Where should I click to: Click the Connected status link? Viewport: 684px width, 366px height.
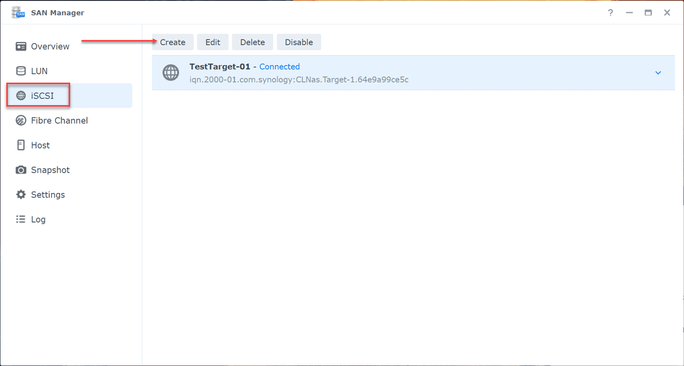click(279, 66)
